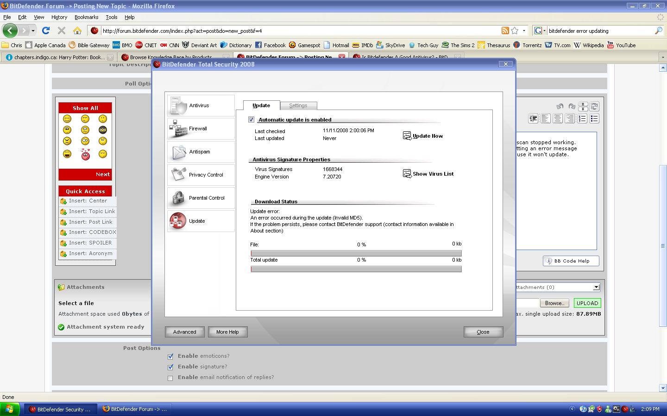Click Show All emoticons header

(85, 108)
